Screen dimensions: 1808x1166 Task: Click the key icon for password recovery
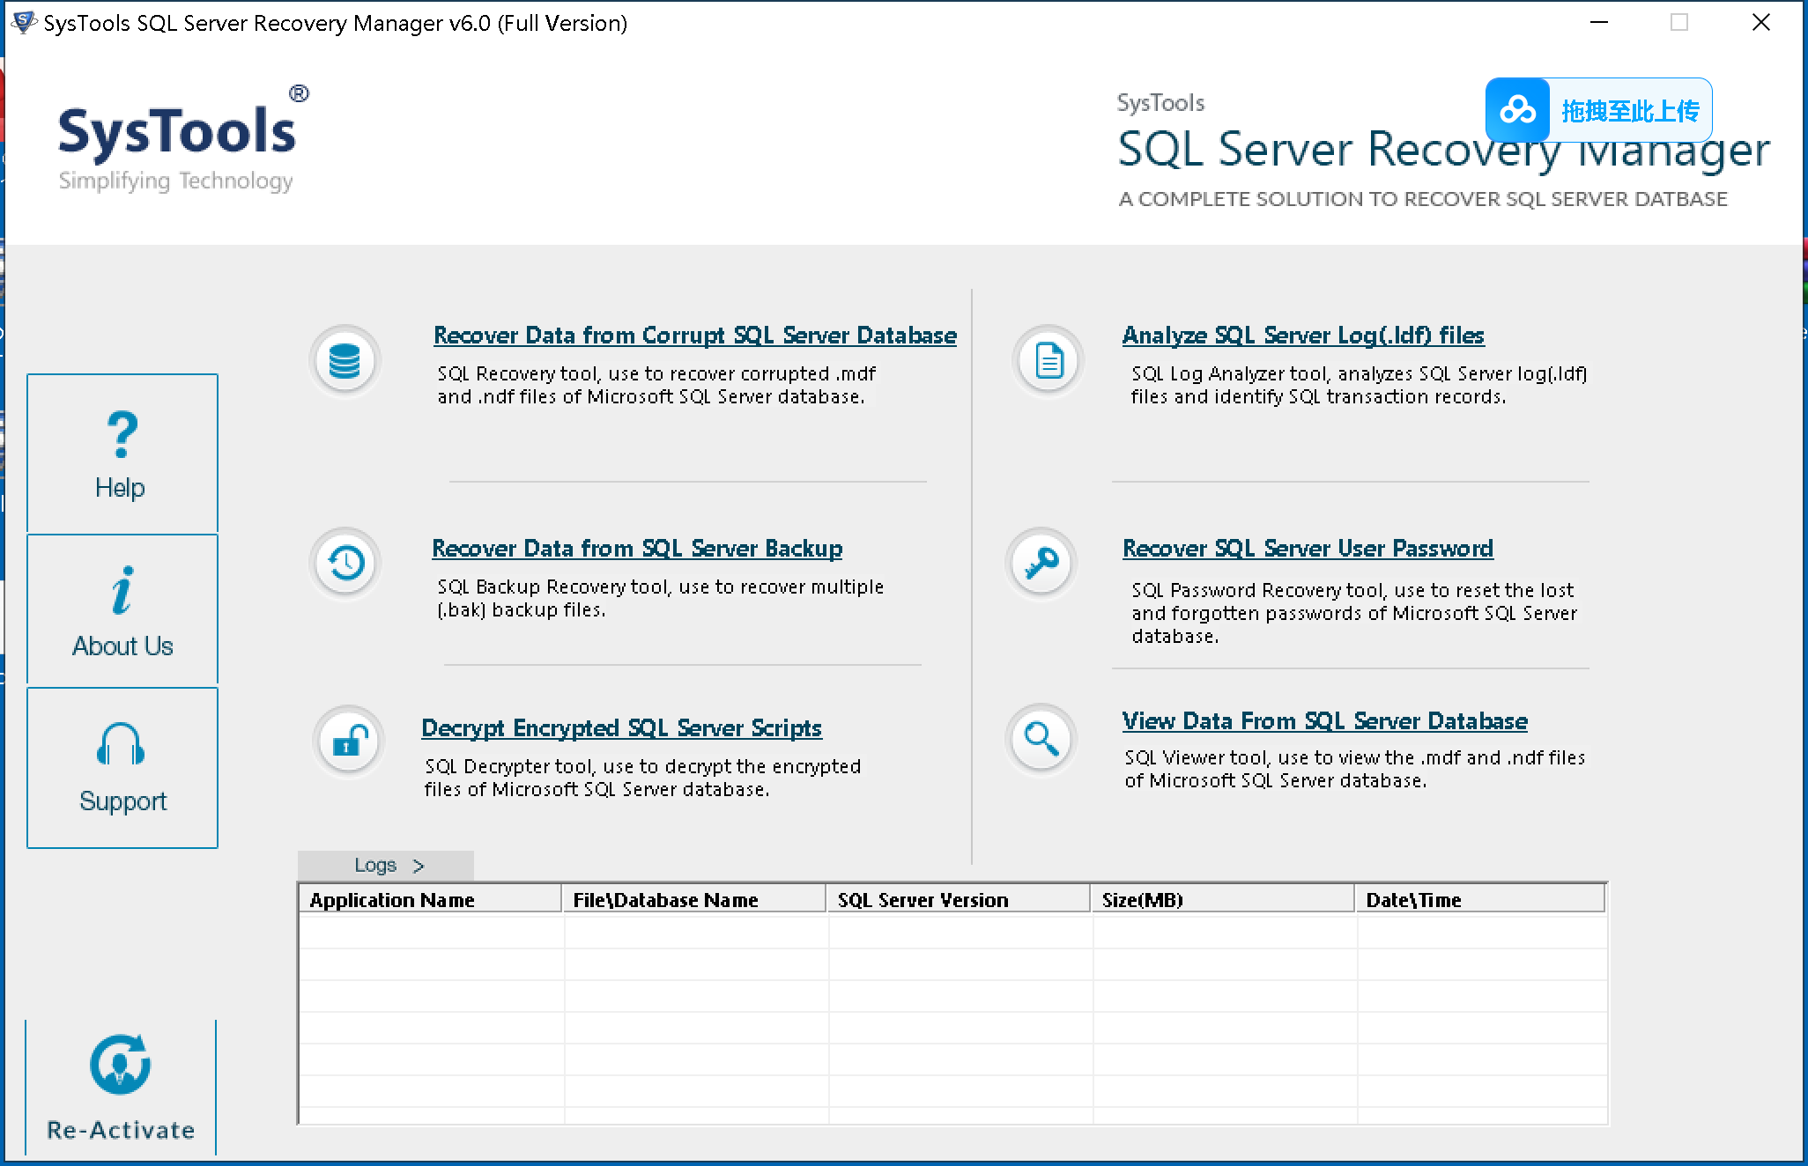[1041, 564]
